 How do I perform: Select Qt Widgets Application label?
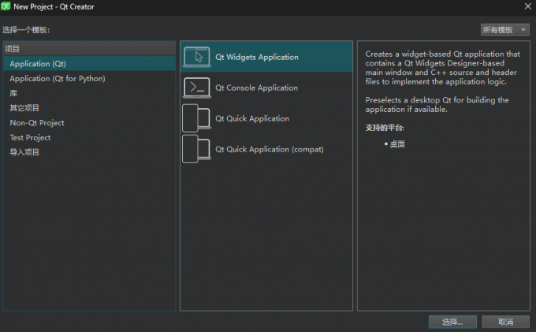click(x=257, y=58)
